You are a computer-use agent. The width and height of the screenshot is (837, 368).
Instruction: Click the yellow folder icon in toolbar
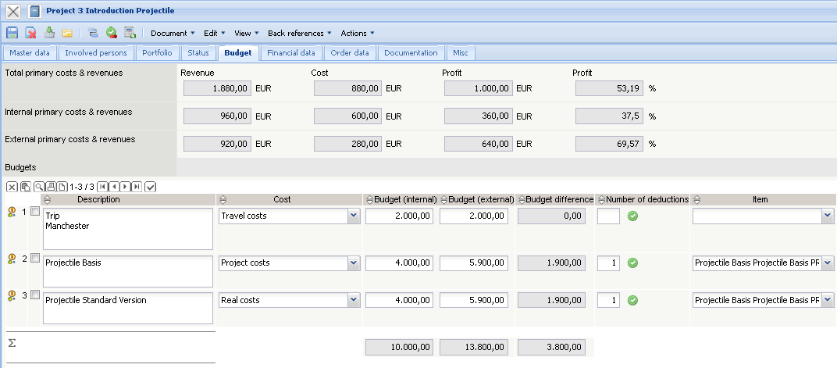(67, 33)
